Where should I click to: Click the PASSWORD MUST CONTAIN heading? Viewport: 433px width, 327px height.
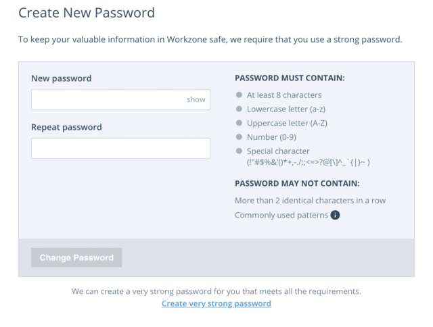click(x=290, y=78)
